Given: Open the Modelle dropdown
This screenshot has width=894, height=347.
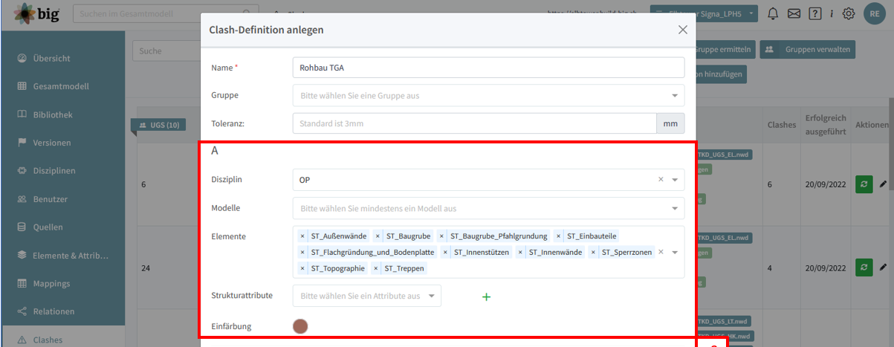Looking at the screenshot, I should tap(488, 208).
